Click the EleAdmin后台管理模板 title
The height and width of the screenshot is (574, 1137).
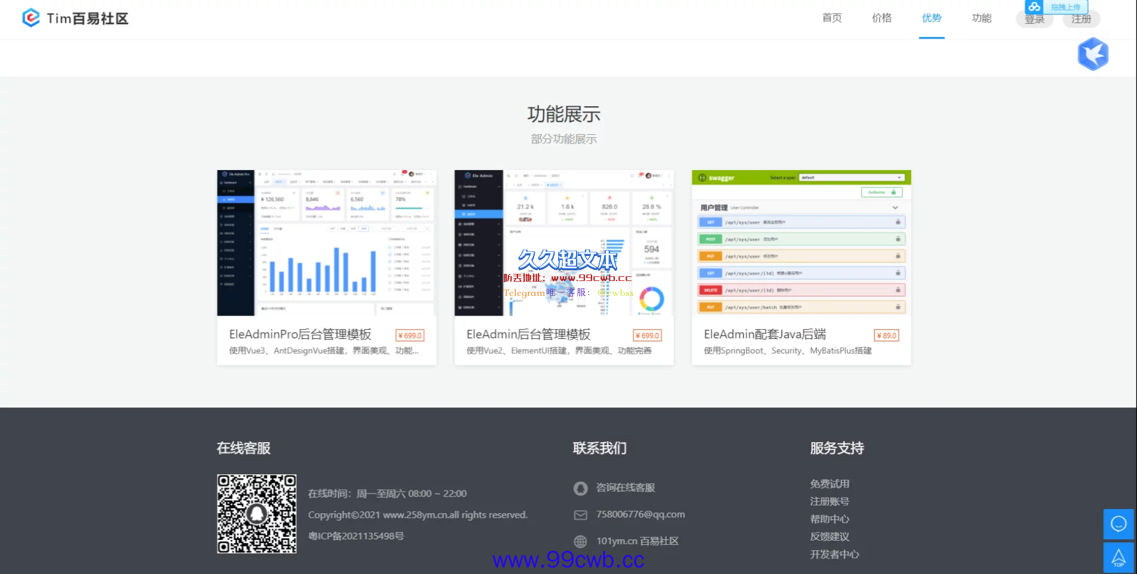pos(528,335)
